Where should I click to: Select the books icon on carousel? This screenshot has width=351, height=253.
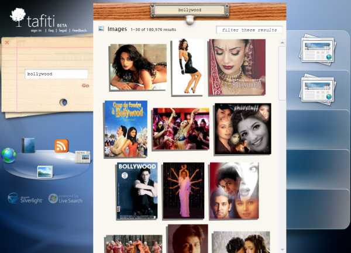point(29,145)
